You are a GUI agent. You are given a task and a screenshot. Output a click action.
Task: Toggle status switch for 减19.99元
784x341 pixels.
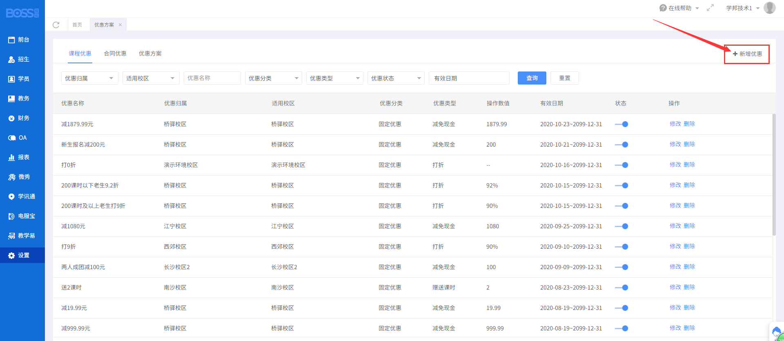coord(621,308)
